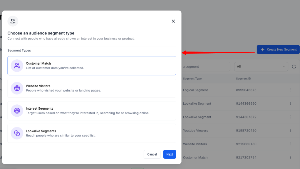Click the Customer Match people icon
This screenshot has height=169, width=300.
click(x=17, y=65)
